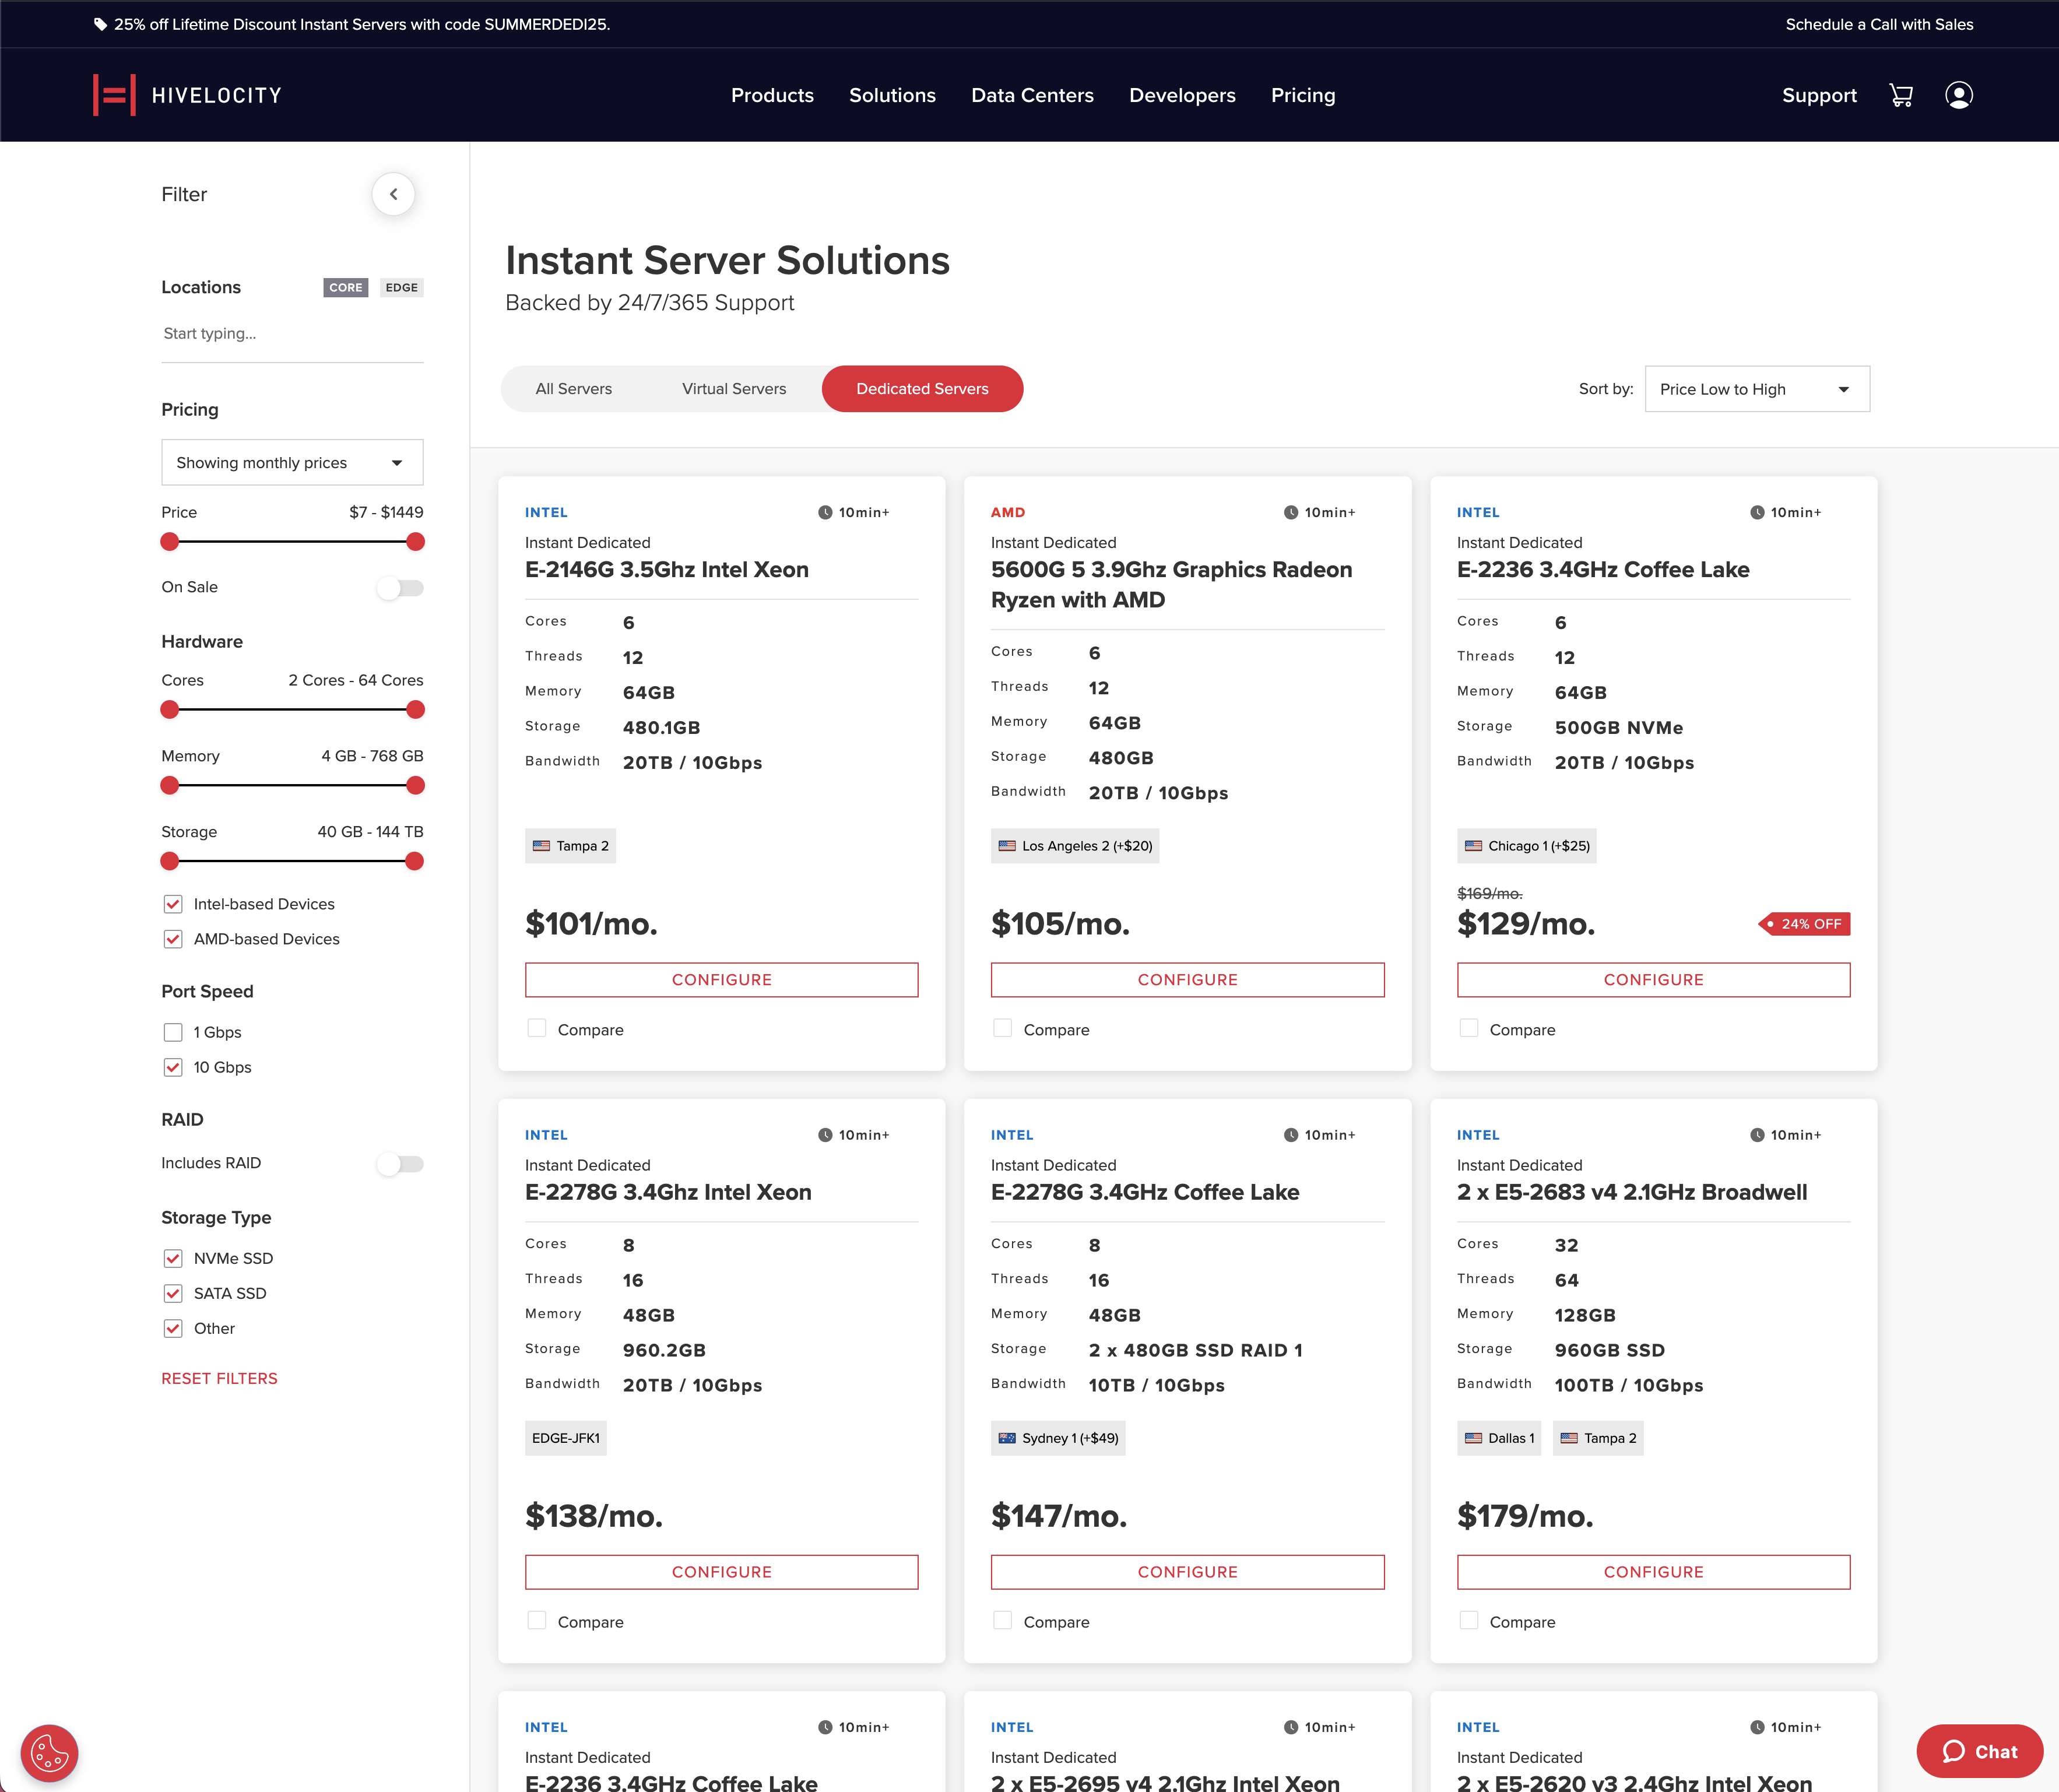
Task: Click the Los Angeles 2 location flag
Action: point(1007,846)
